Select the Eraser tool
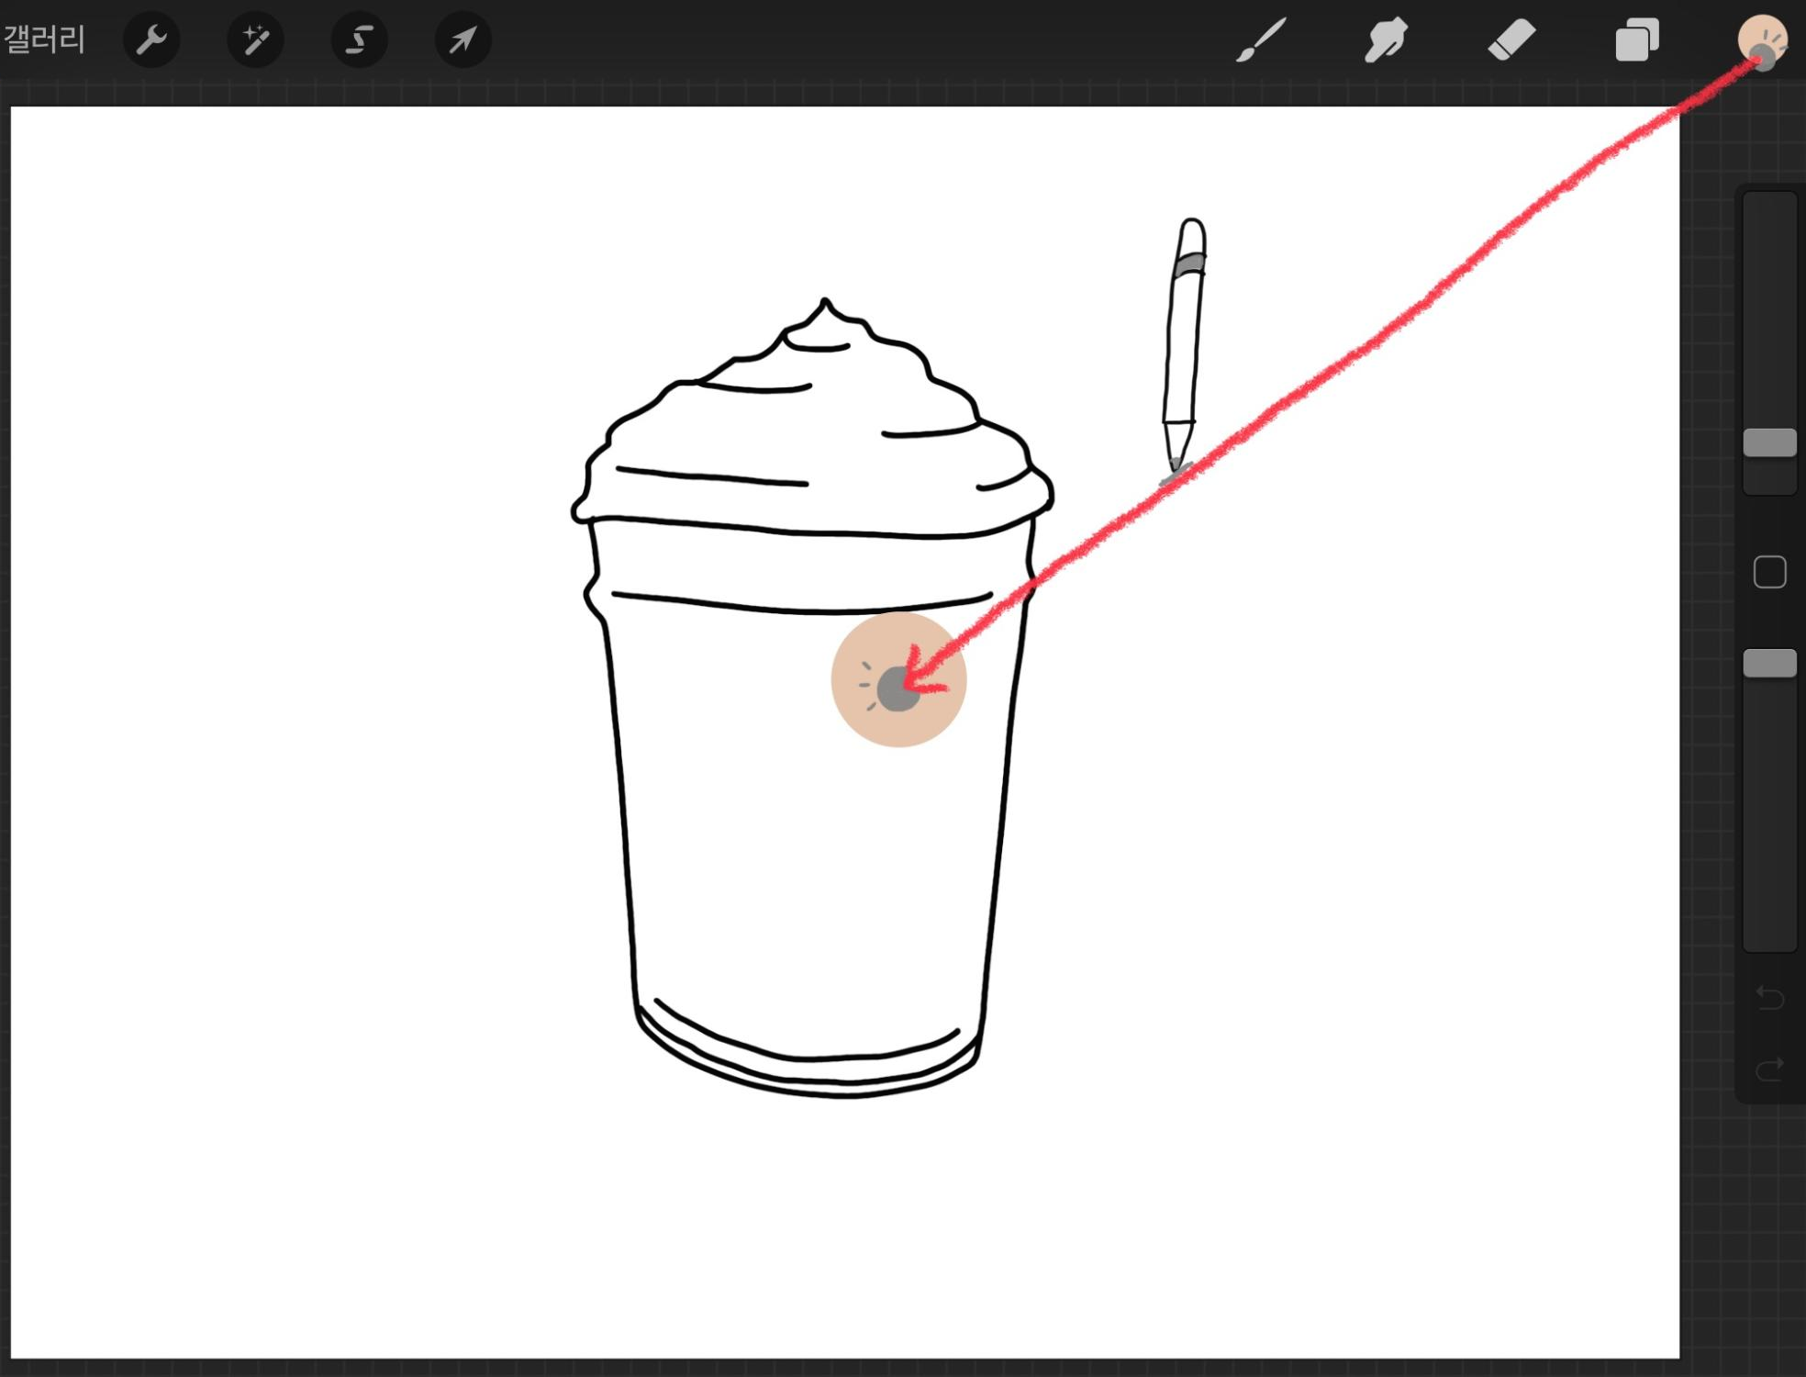 1511,40
